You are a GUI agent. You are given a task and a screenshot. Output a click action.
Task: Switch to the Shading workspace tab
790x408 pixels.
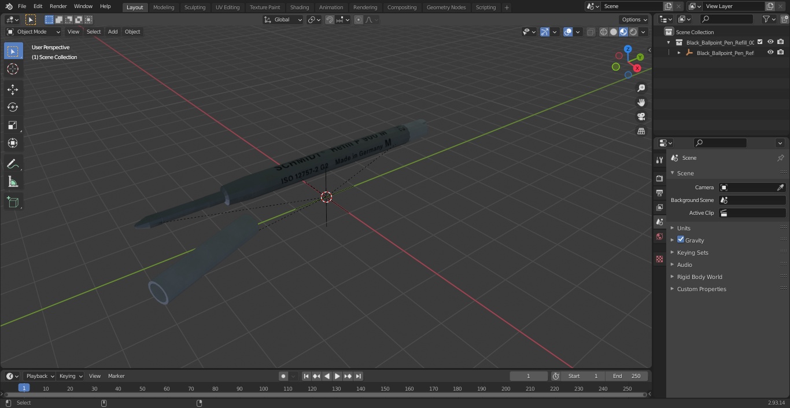tap(300, 7)
